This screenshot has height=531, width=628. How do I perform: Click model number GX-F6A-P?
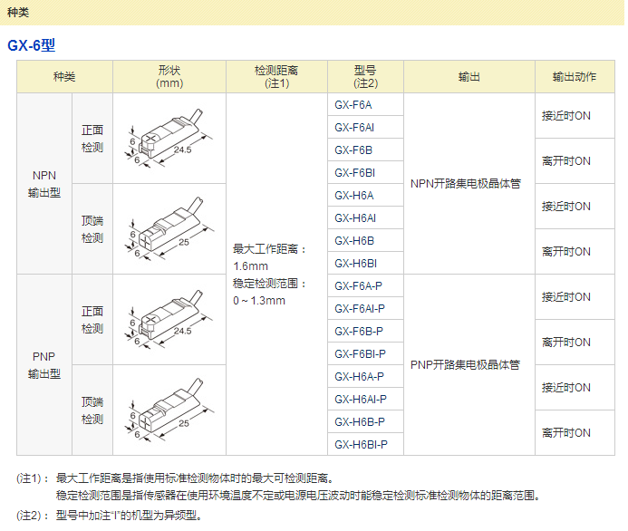[x=359, y=285]
